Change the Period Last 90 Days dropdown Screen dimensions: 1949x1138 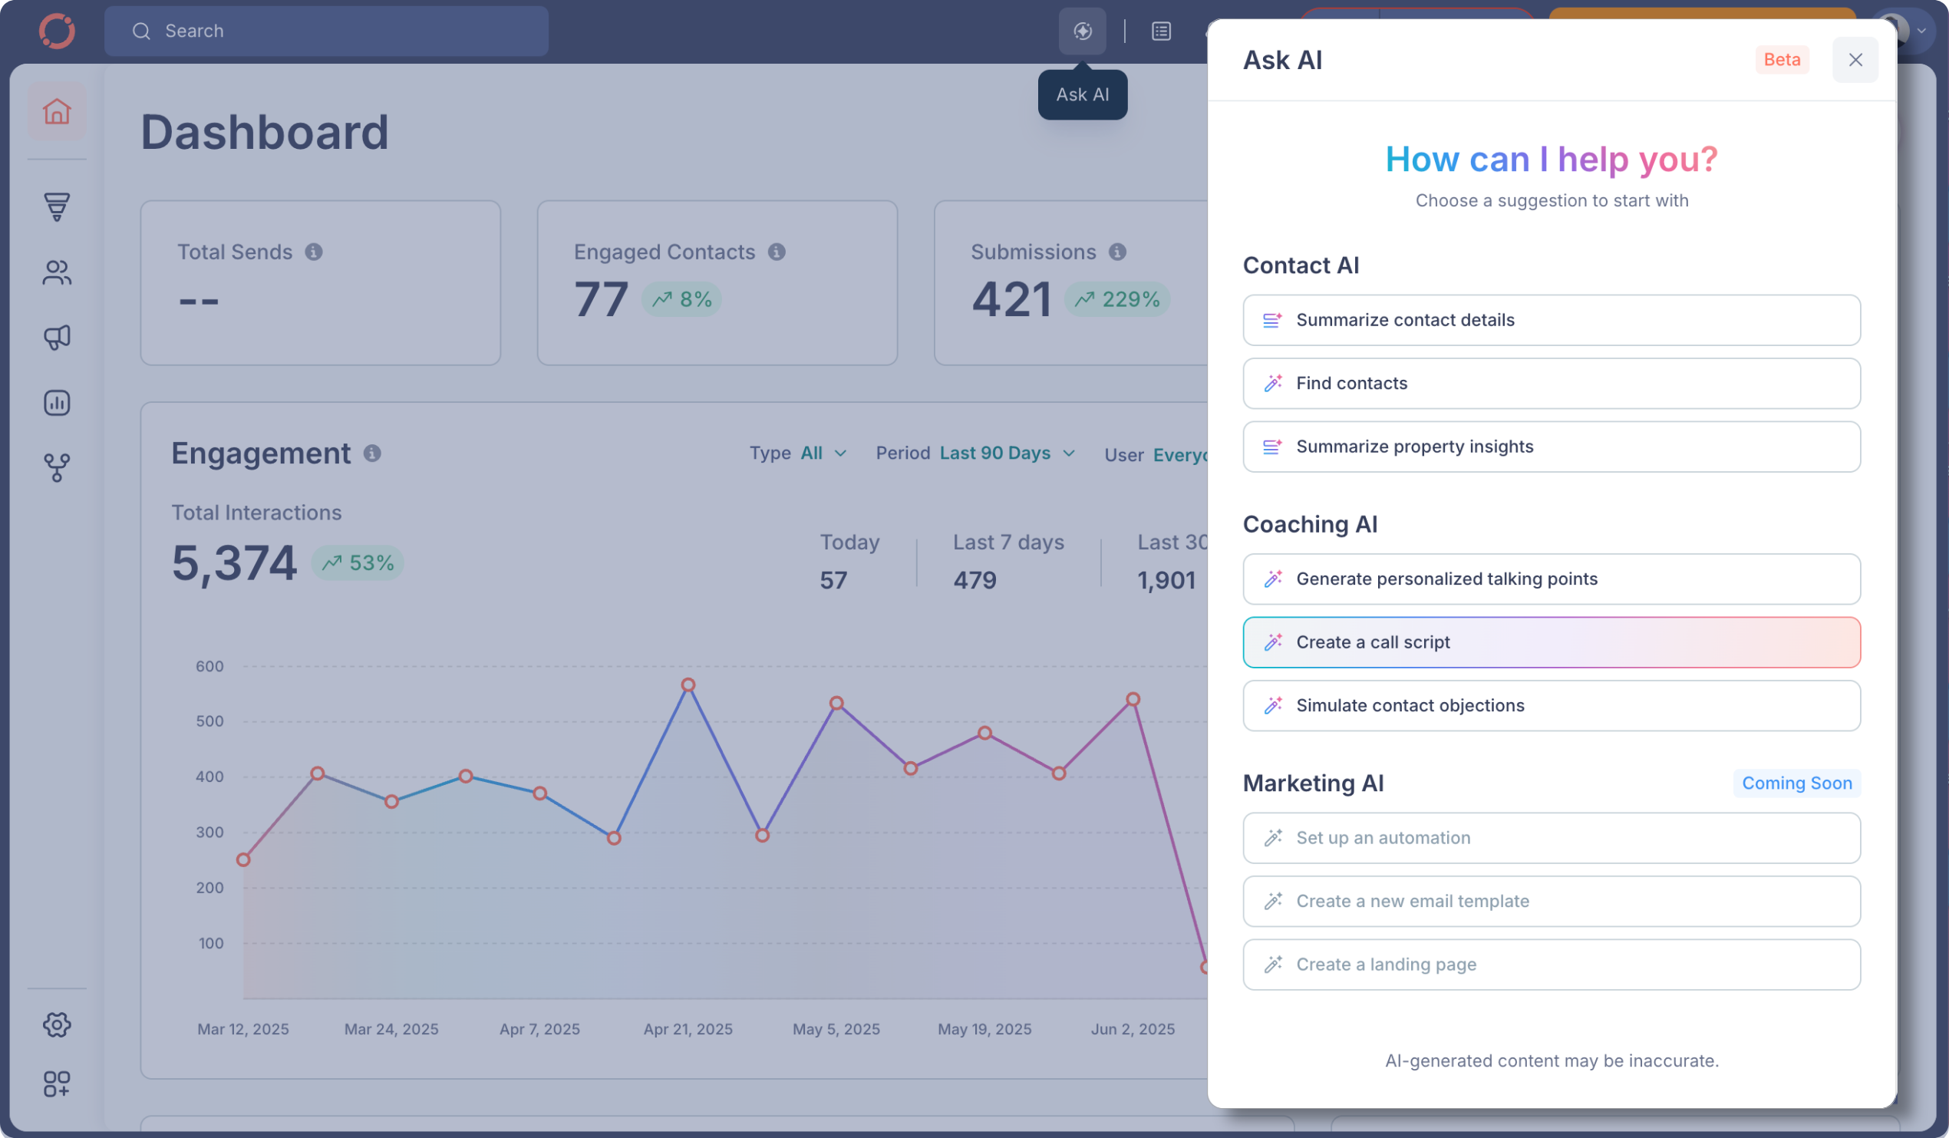1004,454
